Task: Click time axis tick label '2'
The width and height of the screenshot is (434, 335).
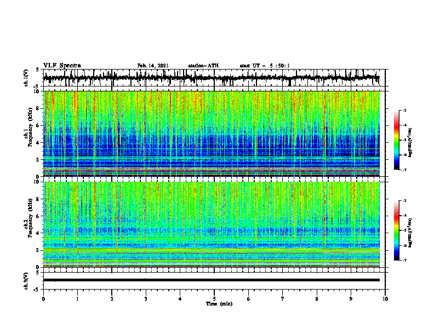Action: click(x=112, y=299)
